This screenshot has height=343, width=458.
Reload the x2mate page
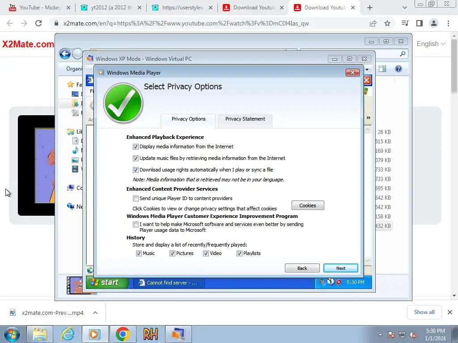pos(38,23)
